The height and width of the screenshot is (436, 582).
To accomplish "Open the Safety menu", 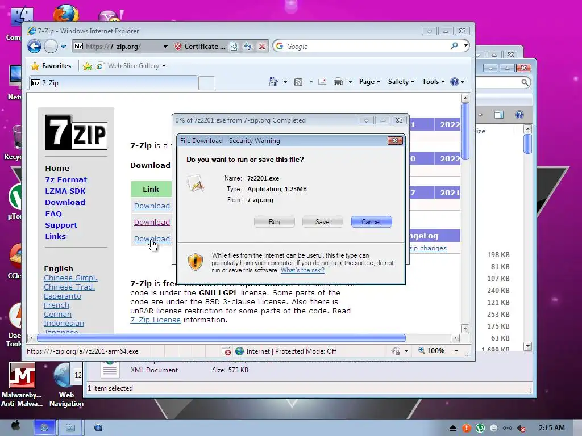I will 401,82.
